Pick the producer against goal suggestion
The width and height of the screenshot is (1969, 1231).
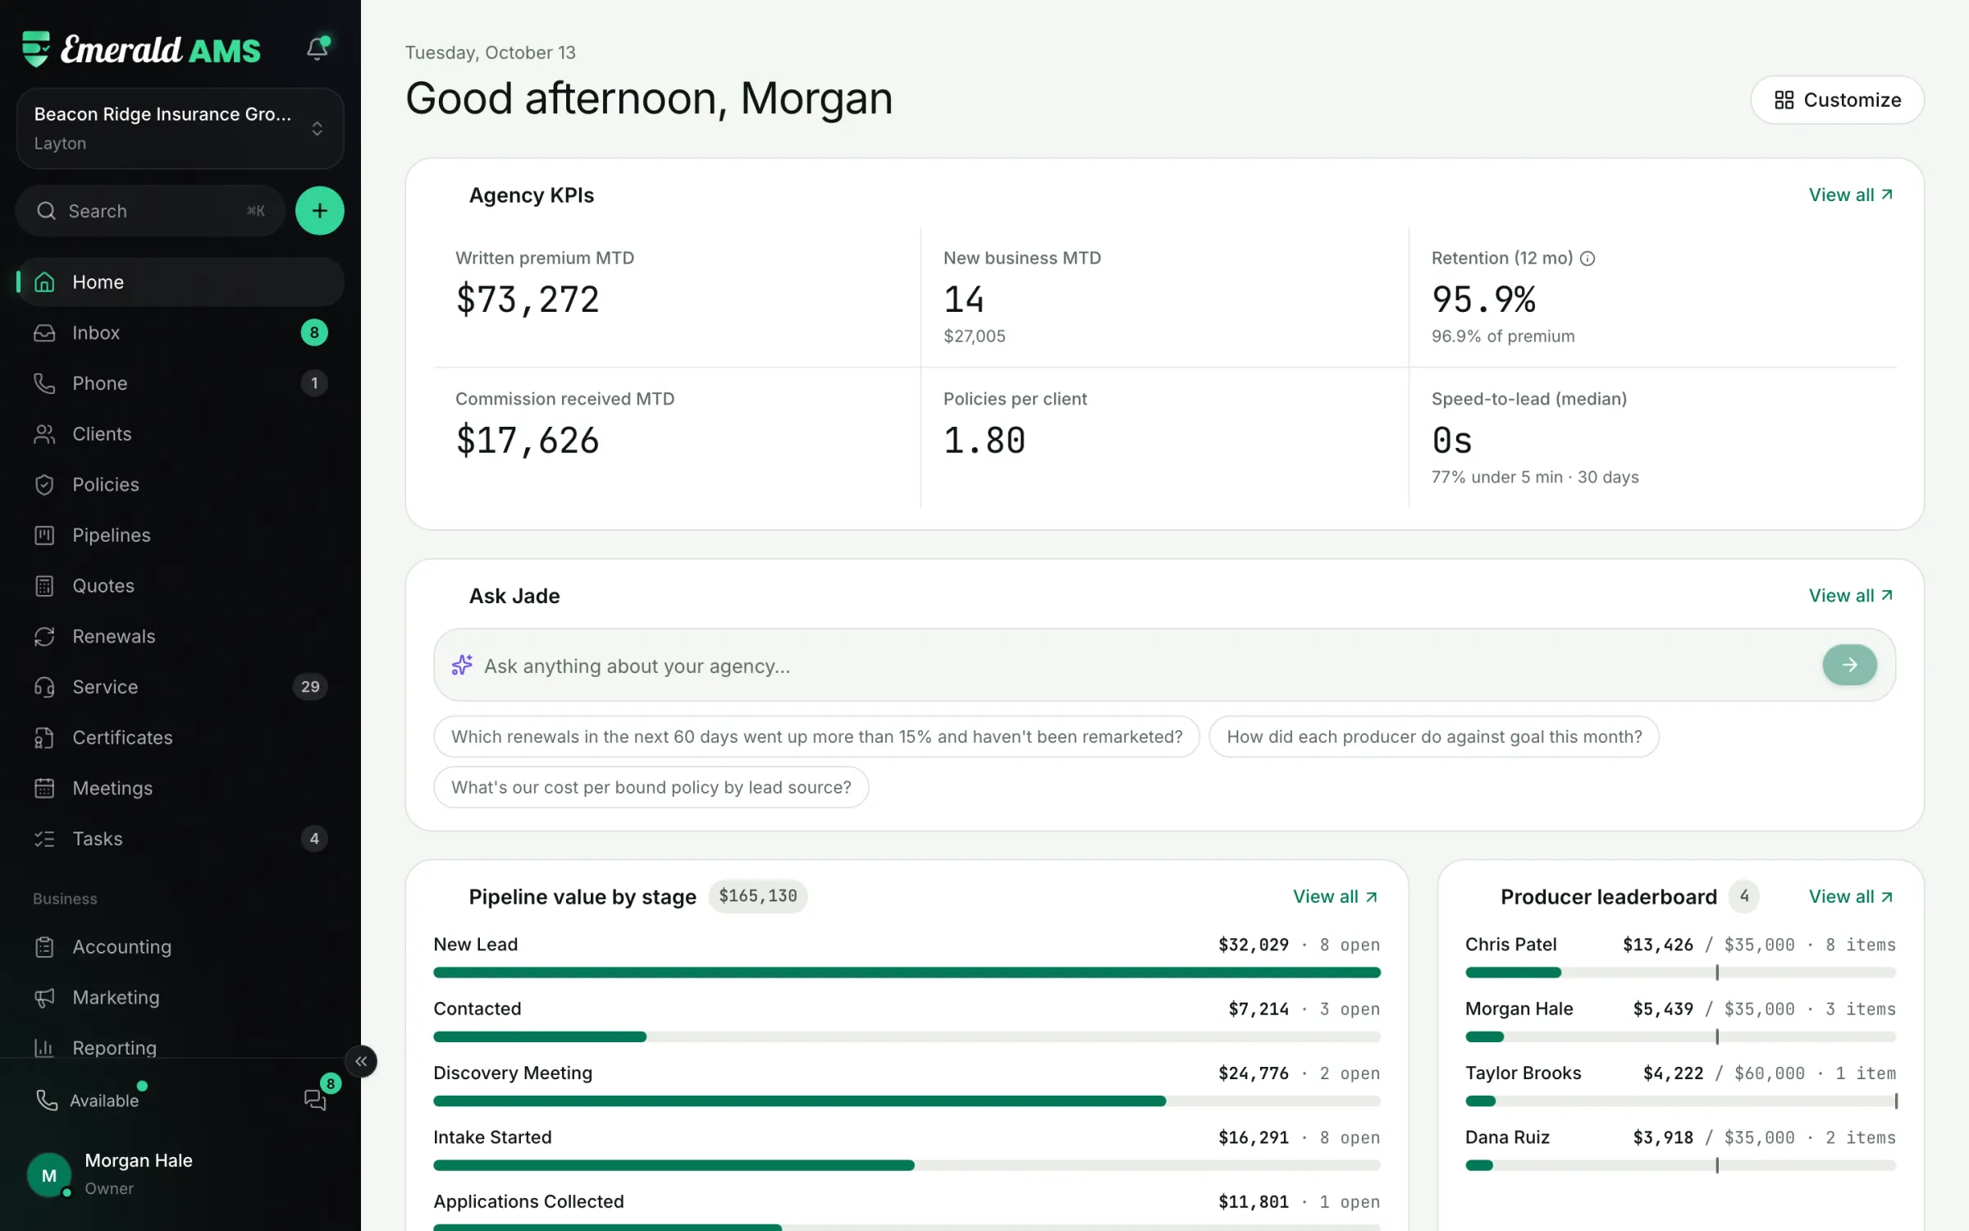1434,737
